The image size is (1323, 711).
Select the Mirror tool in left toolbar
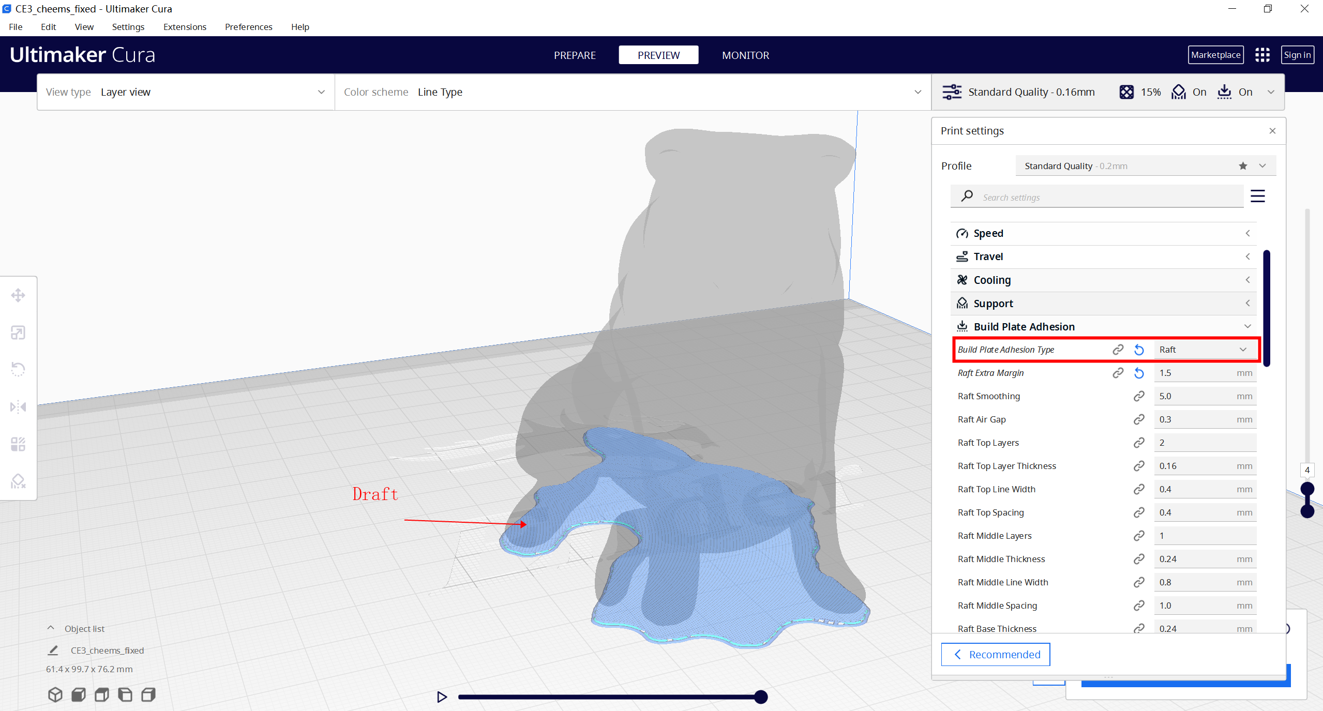[x=18, y=407]
